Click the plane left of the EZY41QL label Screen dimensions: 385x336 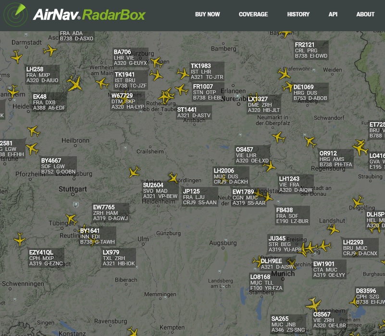point(20,238)
